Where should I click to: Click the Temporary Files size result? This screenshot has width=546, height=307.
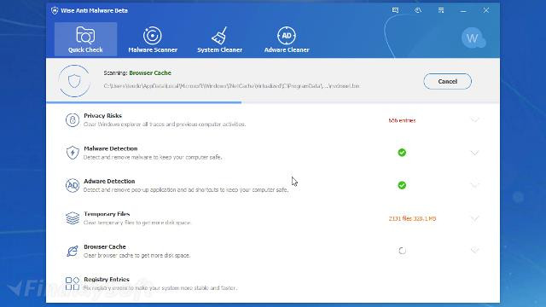(x=412, y=218)
